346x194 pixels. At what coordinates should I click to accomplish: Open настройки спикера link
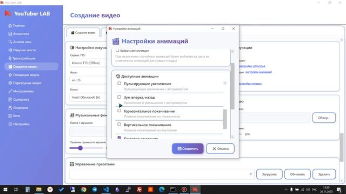pyautogui.click(x=250, y=84)
